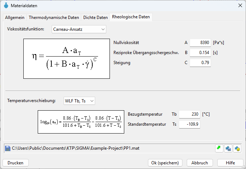Click the blue save disk icon beside the file path
The width and height of the screenshot is (246, 169).
8,148
